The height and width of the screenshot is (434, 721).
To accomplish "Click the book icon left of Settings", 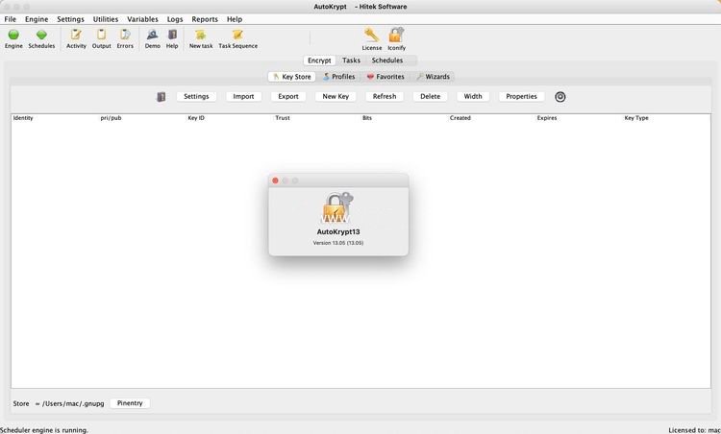I will coord(161,97).
